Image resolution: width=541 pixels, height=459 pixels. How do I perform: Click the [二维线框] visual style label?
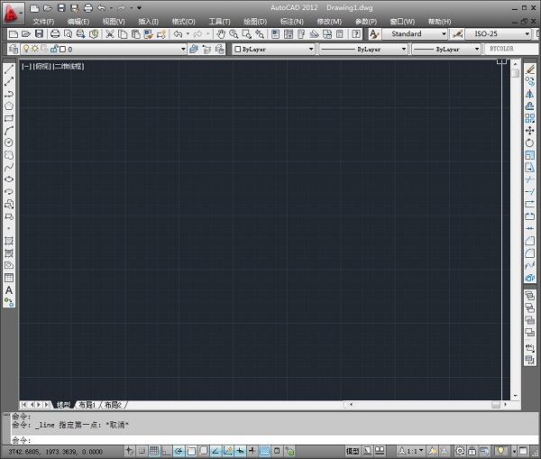(69, 66)
